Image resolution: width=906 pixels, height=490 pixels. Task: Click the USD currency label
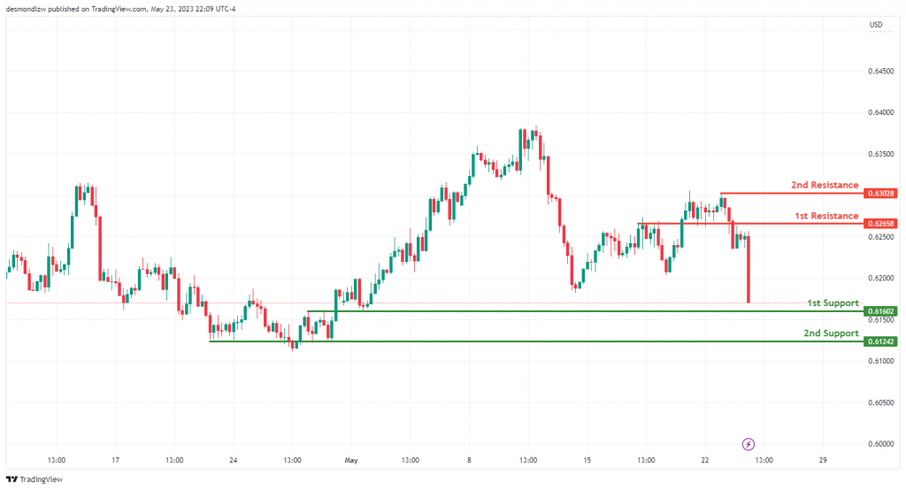coord(876,25)
